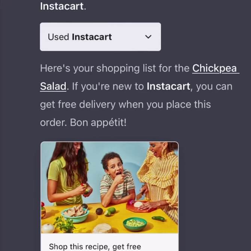Expand the Used Instacart dropdown

point(100,37)
